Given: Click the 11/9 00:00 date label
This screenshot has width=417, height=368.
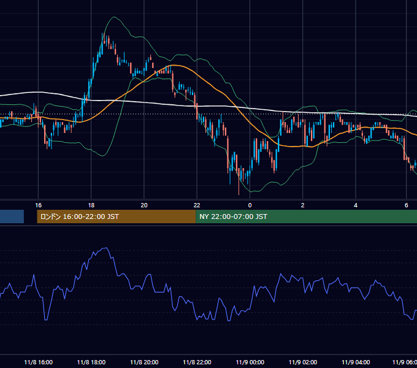Looking at the screenshot, I should tap(250, 362).
